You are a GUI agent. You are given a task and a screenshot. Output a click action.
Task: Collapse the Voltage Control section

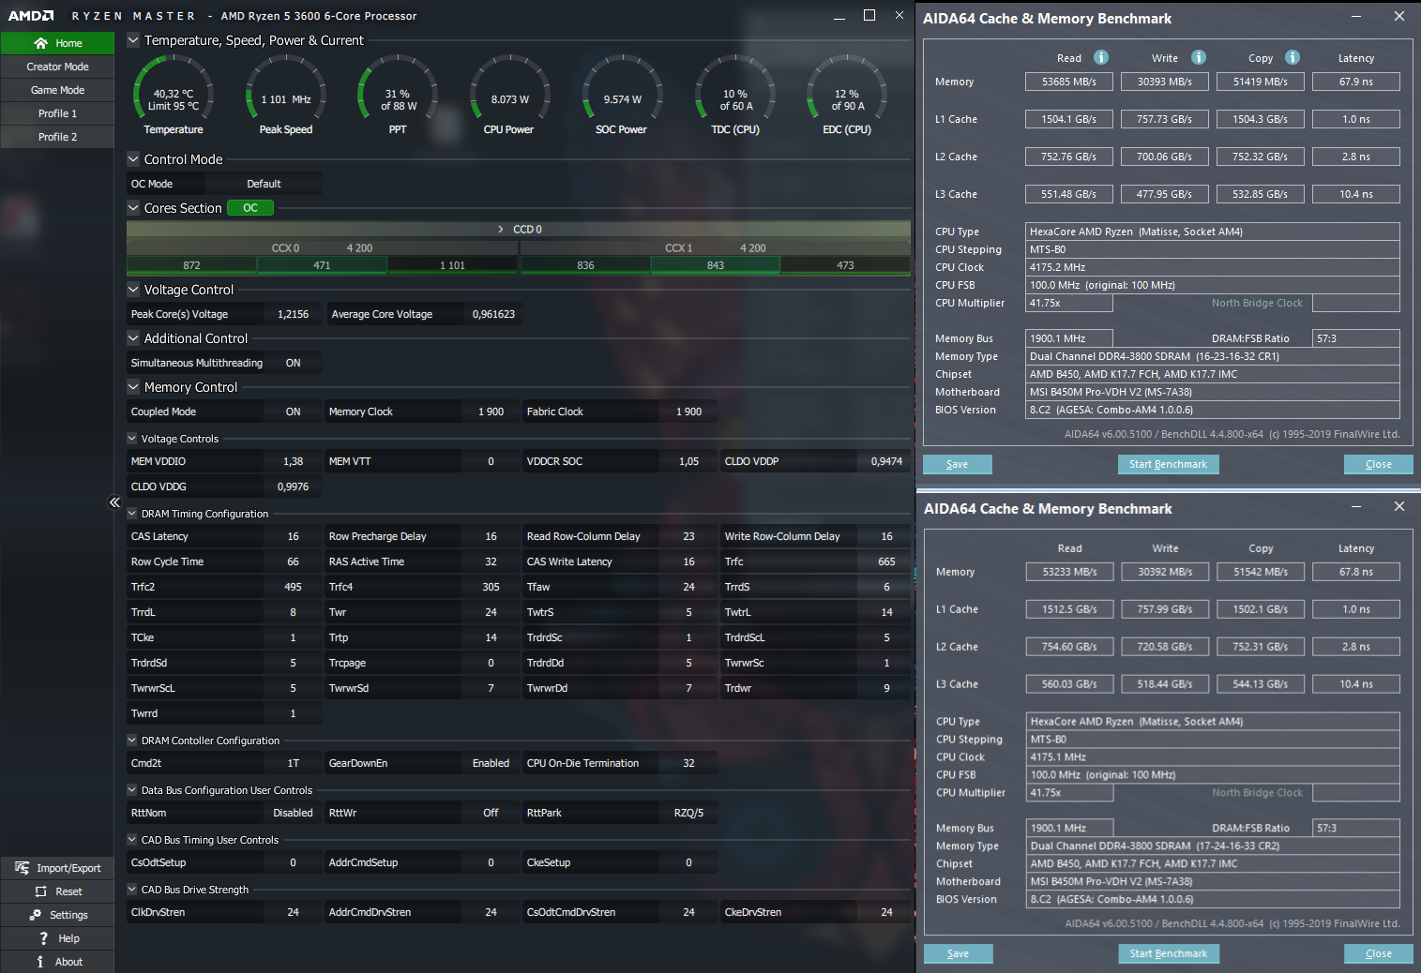coord(133,290)
